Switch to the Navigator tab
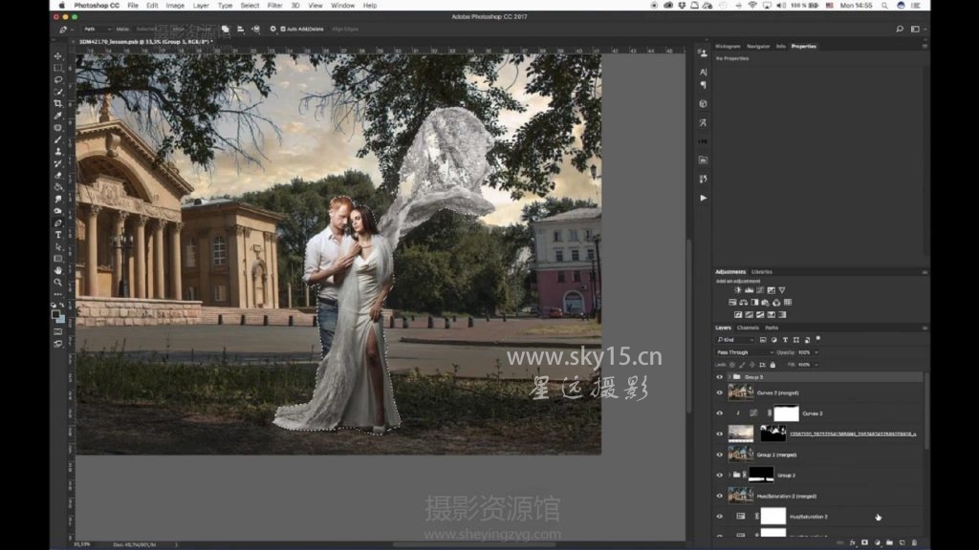This screenshot has height=550, width=979. pos(758,46)
